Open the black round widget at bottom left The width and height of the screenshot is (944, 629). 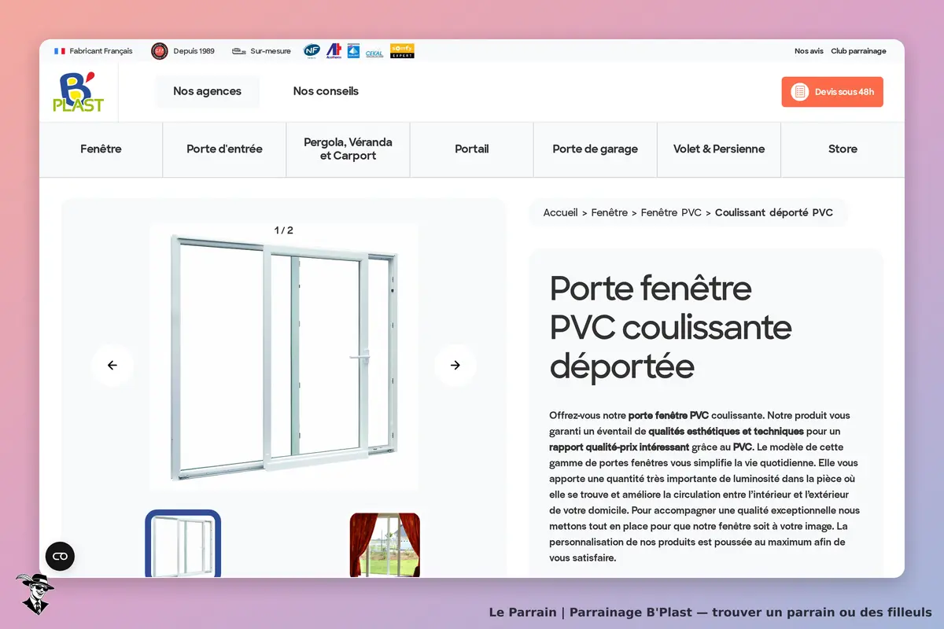coord(60,557)
